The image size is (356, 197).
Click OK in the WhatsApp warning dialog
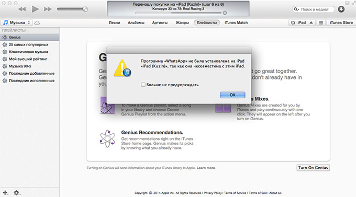click(232, 95)
